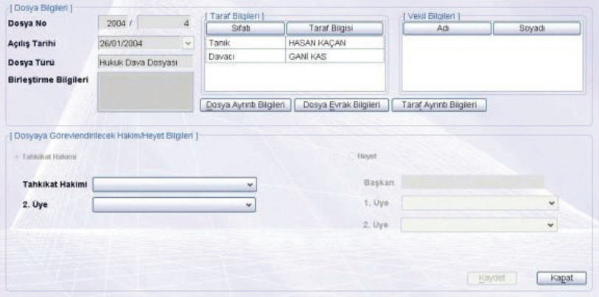Open the 2. Üye dropdown below Tahkikat Hakimi

(250, 204)
